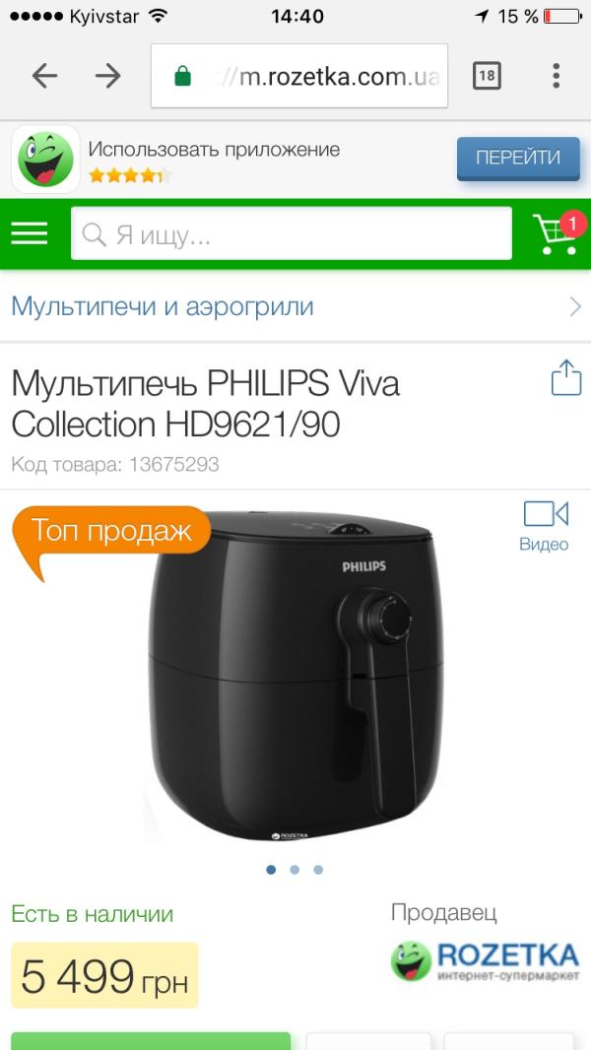Tap the chevron beside Мультипечи и аэрогрили

point(575,306)
